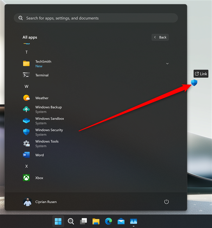The height and width of the screenshot is (228, 212).
Task: Expand the TechSmith folder chevron
Action: click(x=167, y=64)
